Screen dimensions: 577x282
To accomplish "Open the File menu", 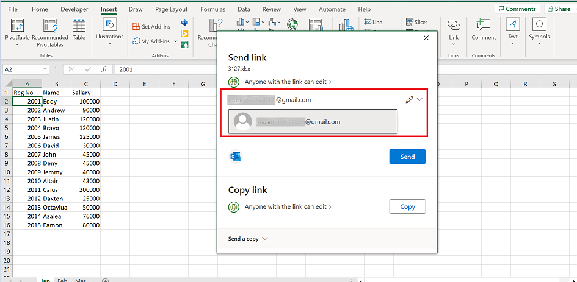I will coord(12,9).
